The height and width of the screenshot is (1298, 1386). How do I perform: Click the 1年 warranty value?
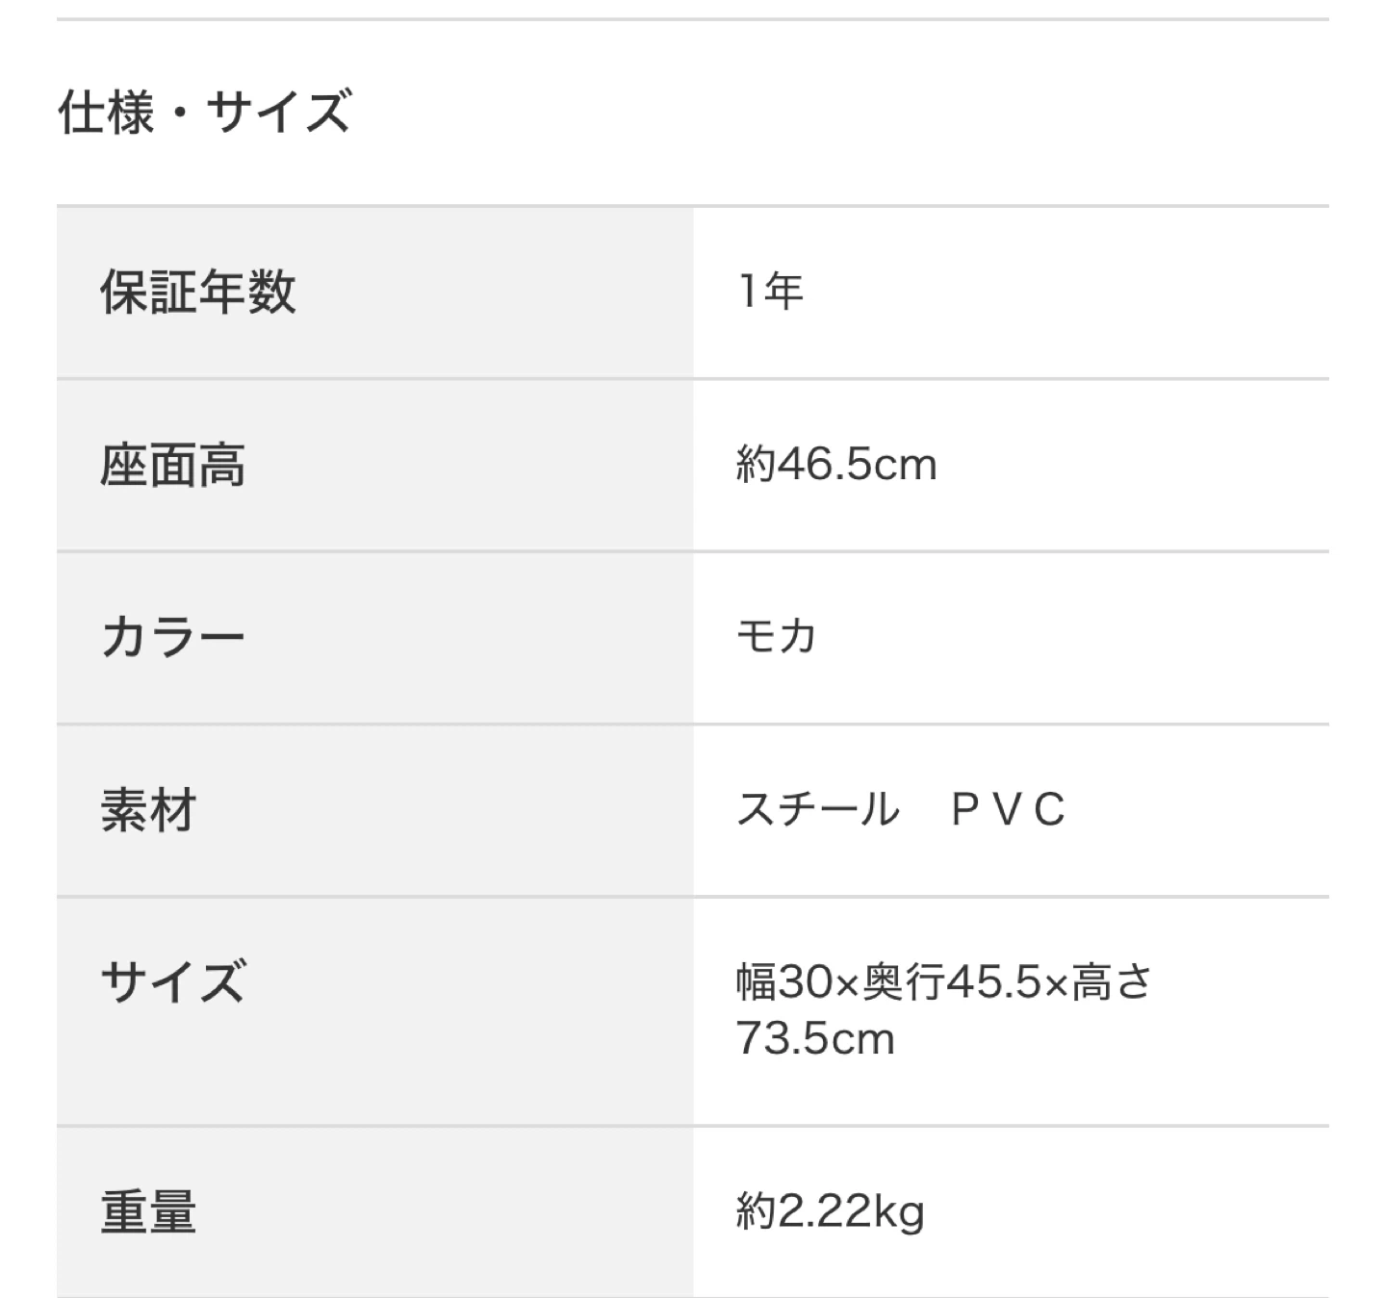[x=770, y=291]
